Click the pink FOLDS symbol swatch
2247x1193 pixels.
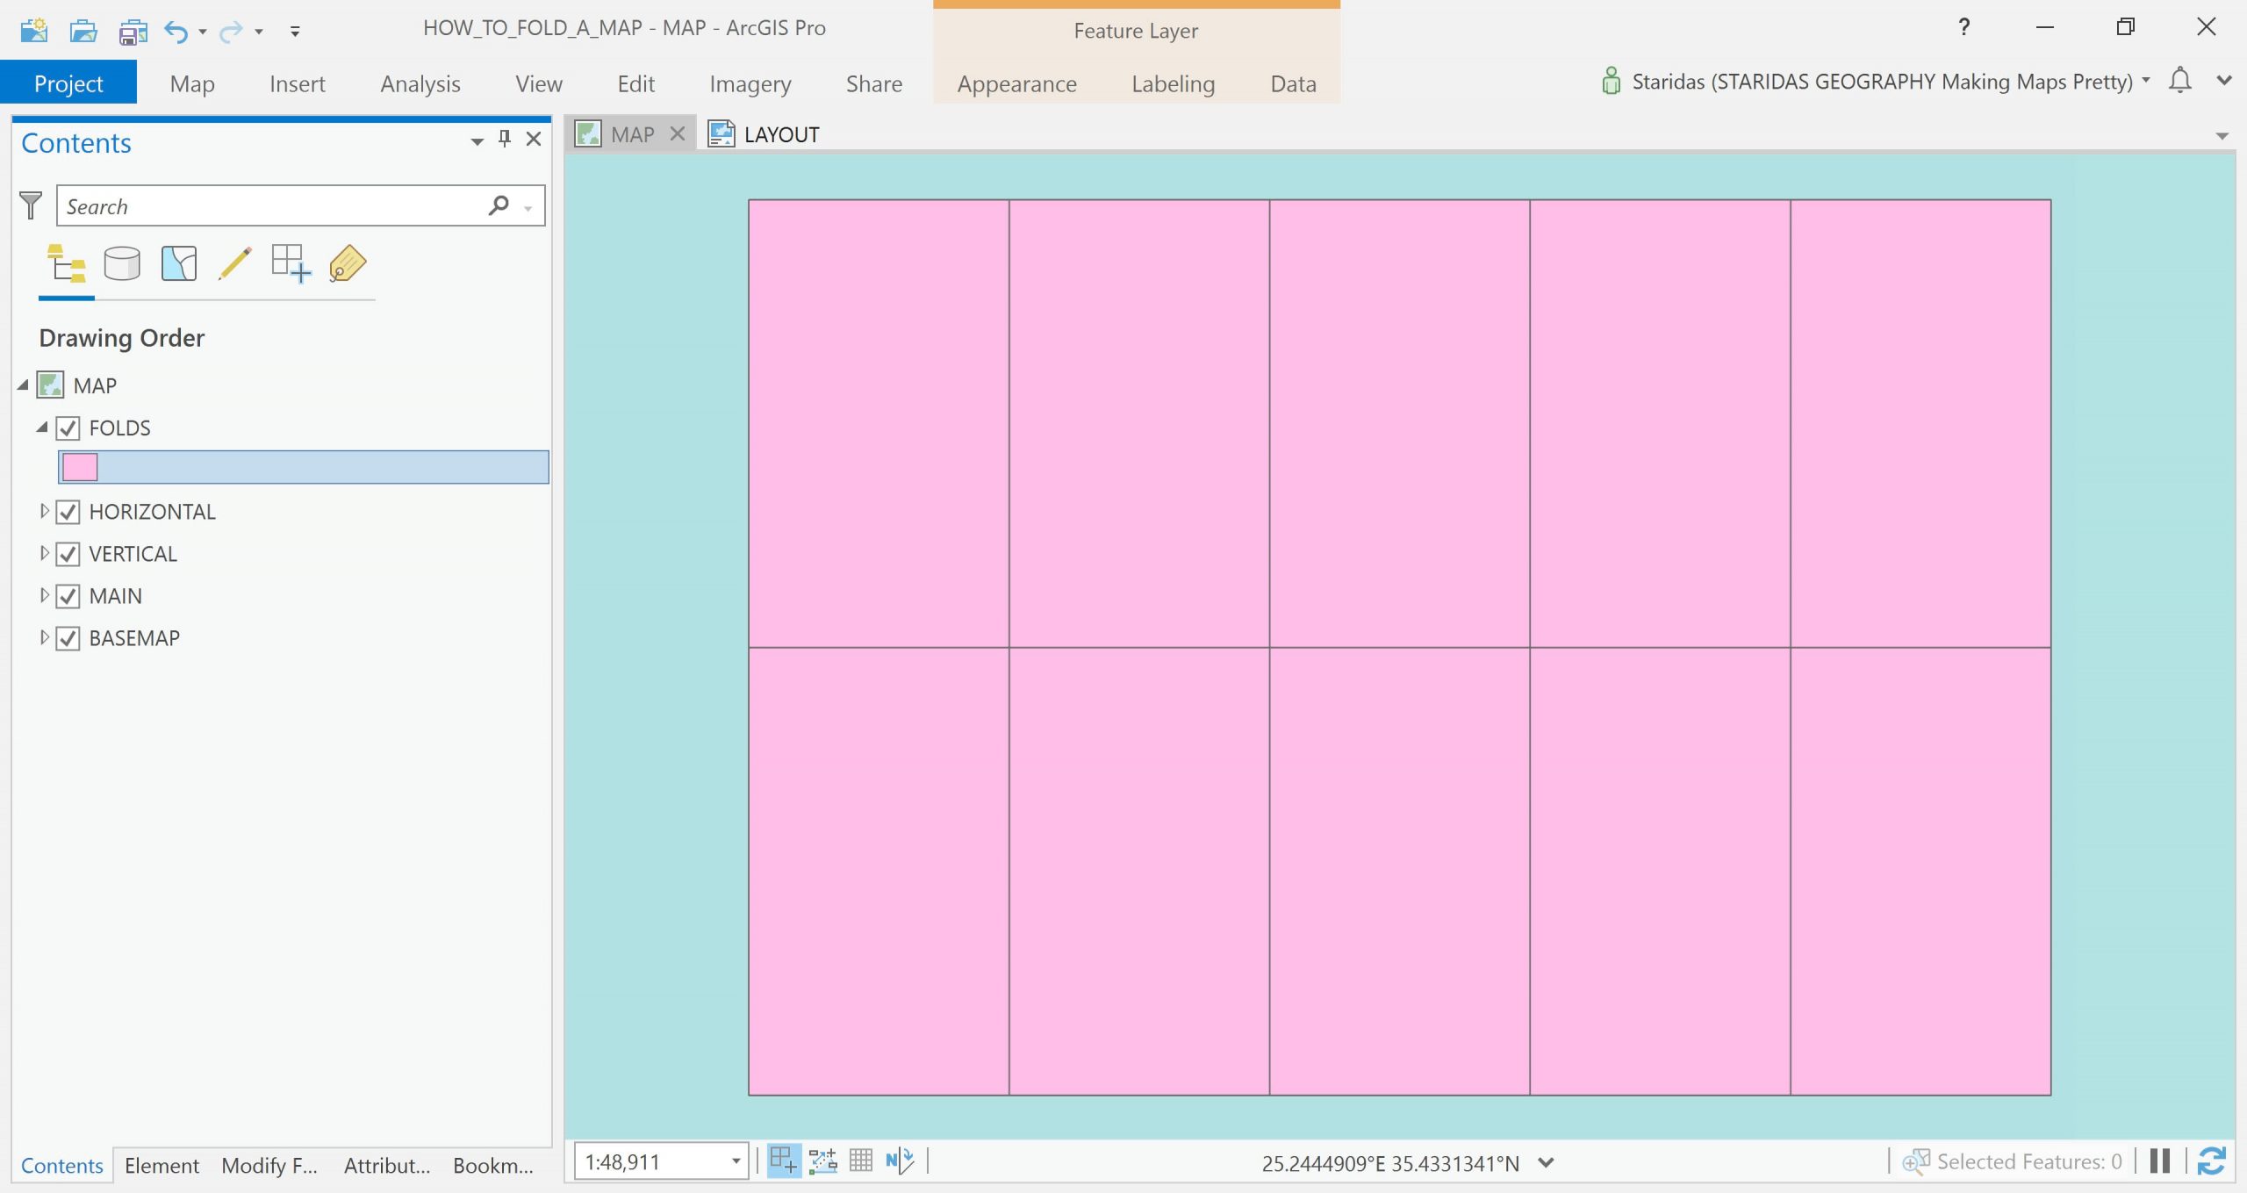[80, 467]
